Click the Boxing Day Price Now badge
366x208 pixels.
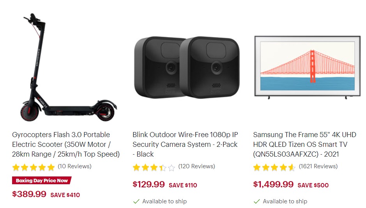coord(42,180)
